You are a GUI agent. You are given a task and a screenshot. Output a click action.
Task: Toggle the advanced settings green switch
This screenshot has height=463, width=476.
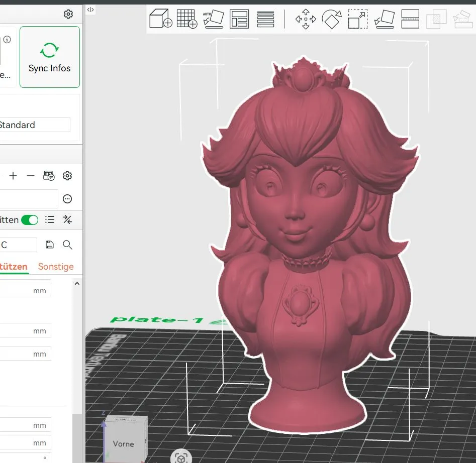(30, 220)
